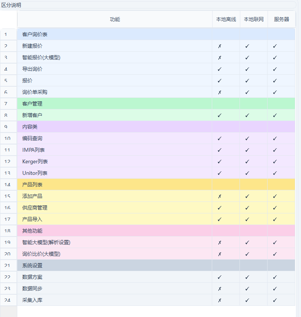Click the check for Kerger列表 服务器
The width and height of the screenshot is (301, 317).
275,161
